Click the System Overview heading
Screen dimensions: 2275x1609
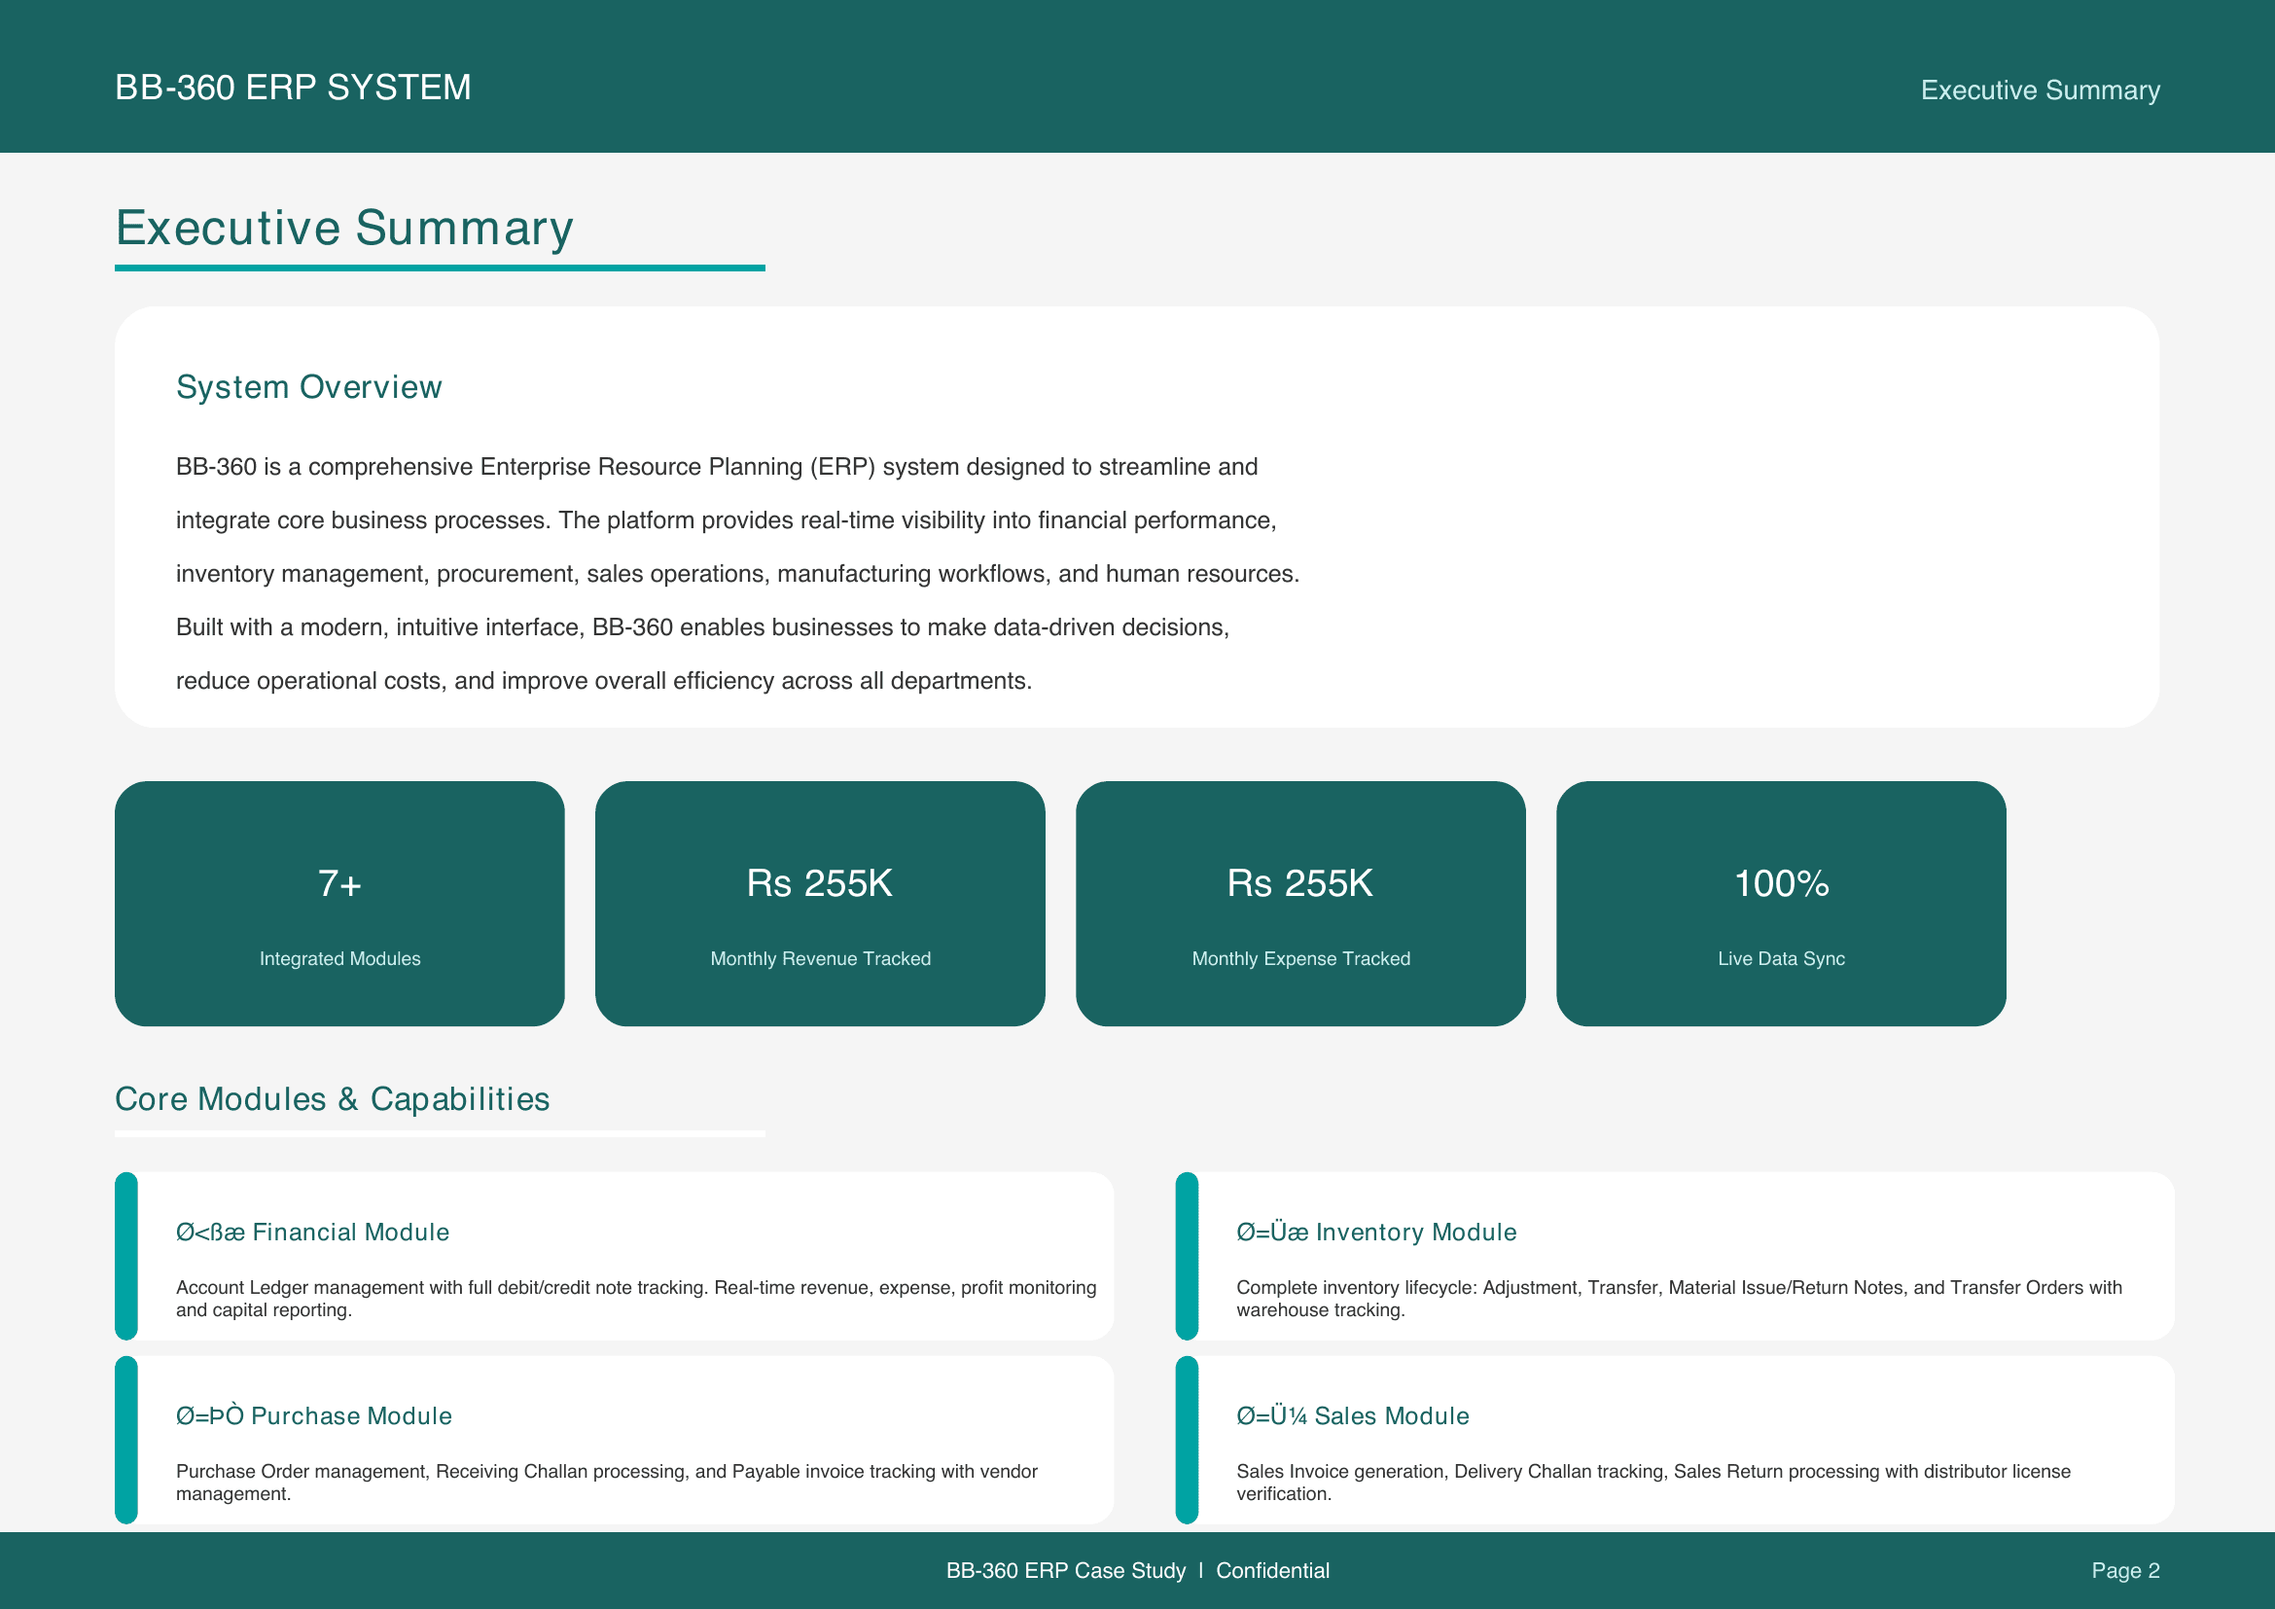point(308,387)
